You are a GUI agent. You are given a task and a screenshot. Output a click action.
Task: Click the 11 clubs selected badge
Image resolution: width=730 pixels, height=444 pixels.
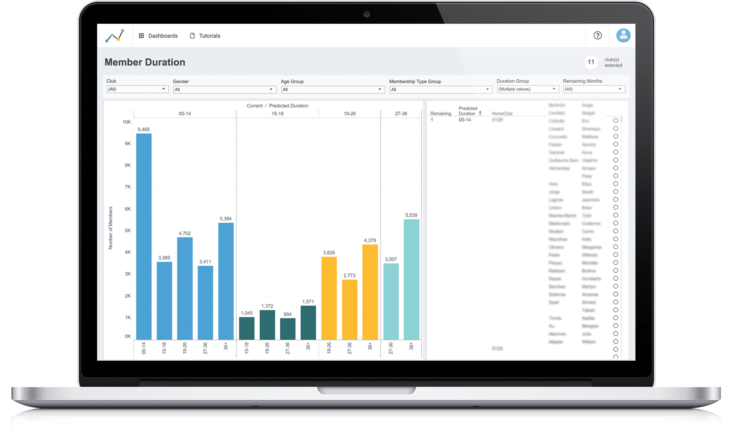click(x=591, y=62)
